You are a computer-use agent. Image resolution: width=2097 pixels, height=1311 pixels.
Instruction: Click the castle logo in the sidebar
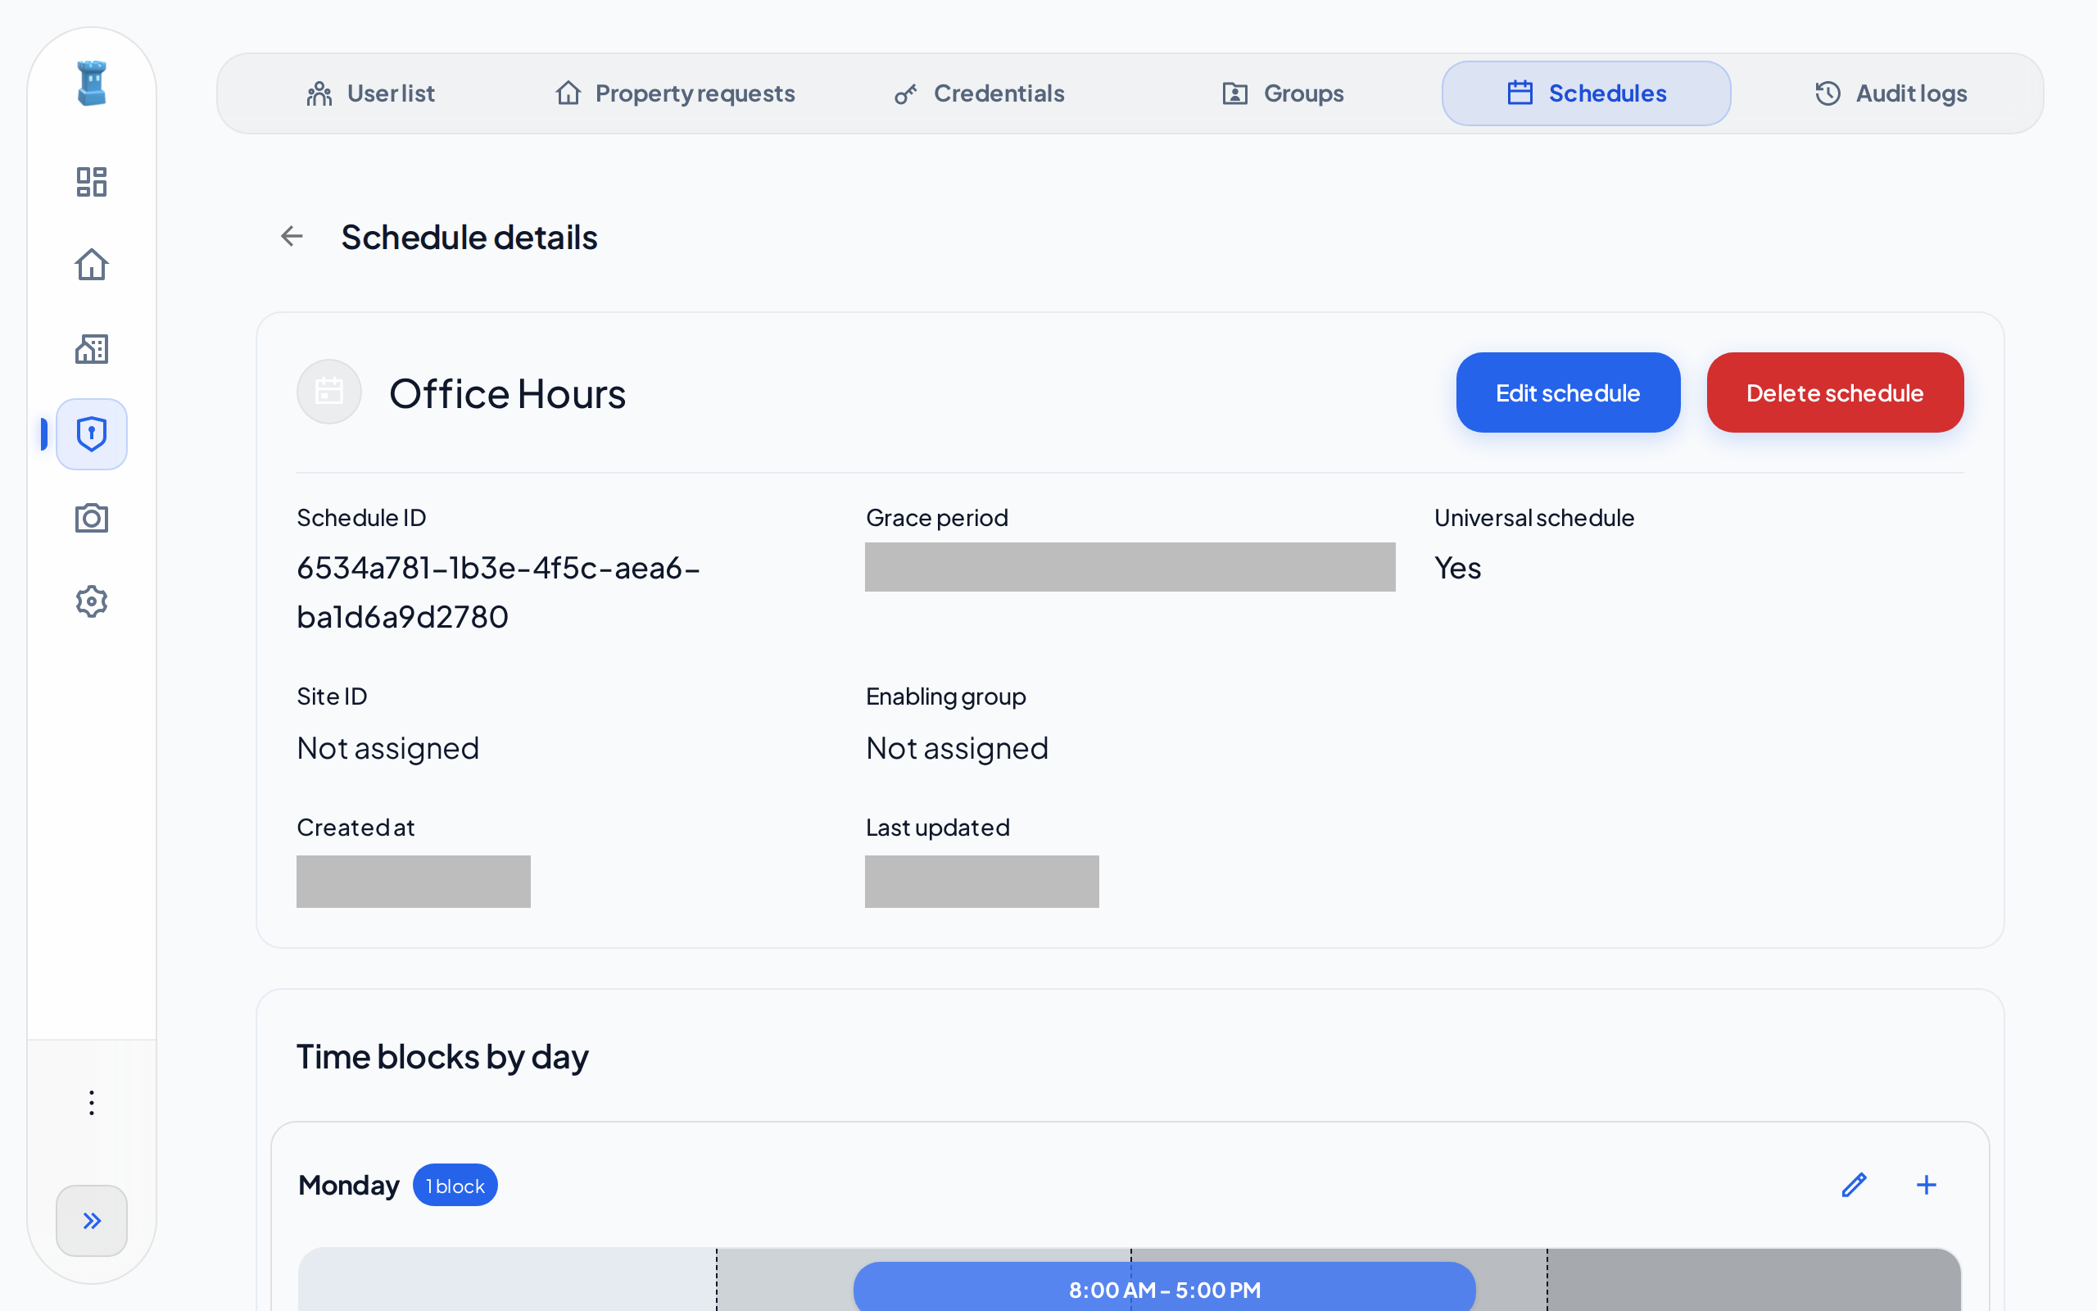[x=92, y=84]
